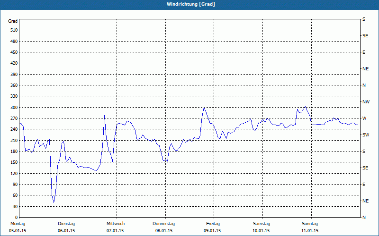Click the 330 y-axis label

(14, 96)
